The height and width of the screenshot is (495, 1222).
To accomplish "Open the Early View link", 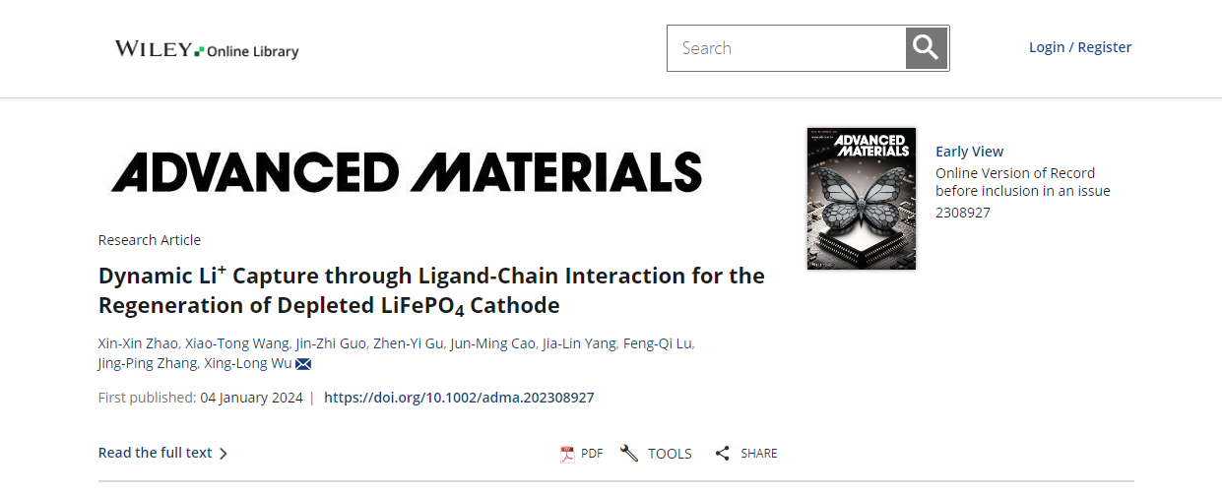I will point(969,152).
